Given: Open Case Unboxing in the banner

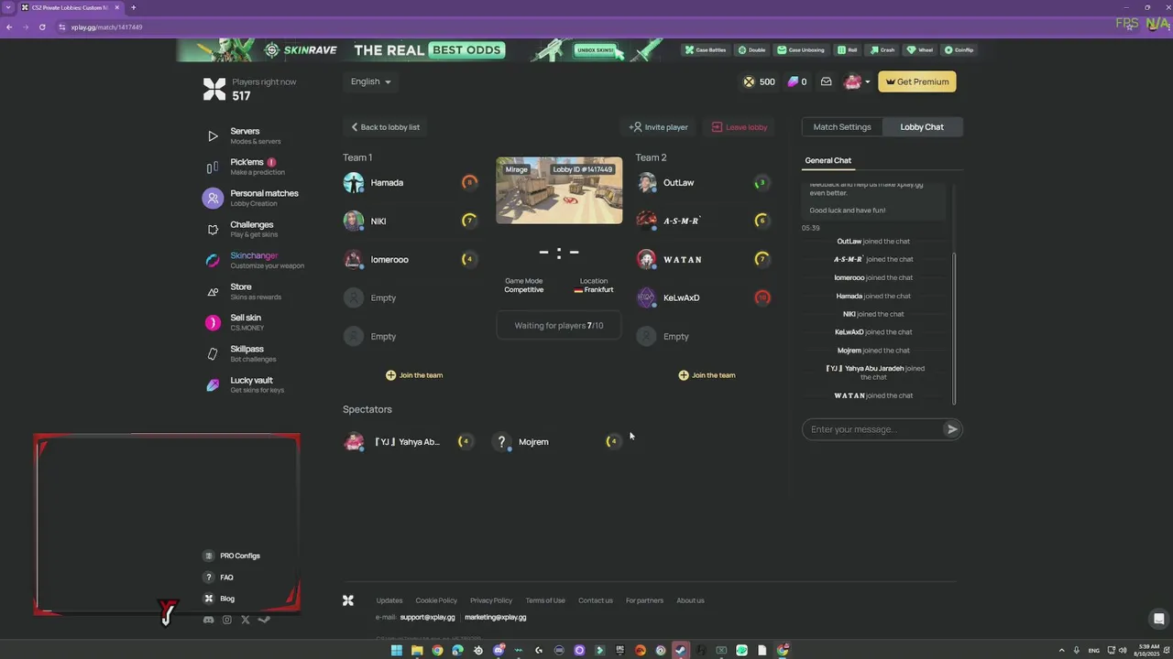Looking at the screenshot, I should pos(801,50).
